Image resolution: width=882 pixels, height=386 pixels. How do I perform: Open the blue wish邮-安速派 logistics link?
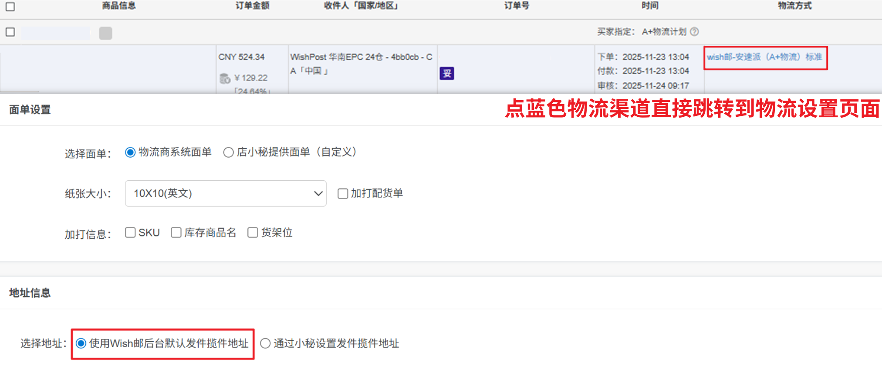pyautogui.click(x=764, y=57)
